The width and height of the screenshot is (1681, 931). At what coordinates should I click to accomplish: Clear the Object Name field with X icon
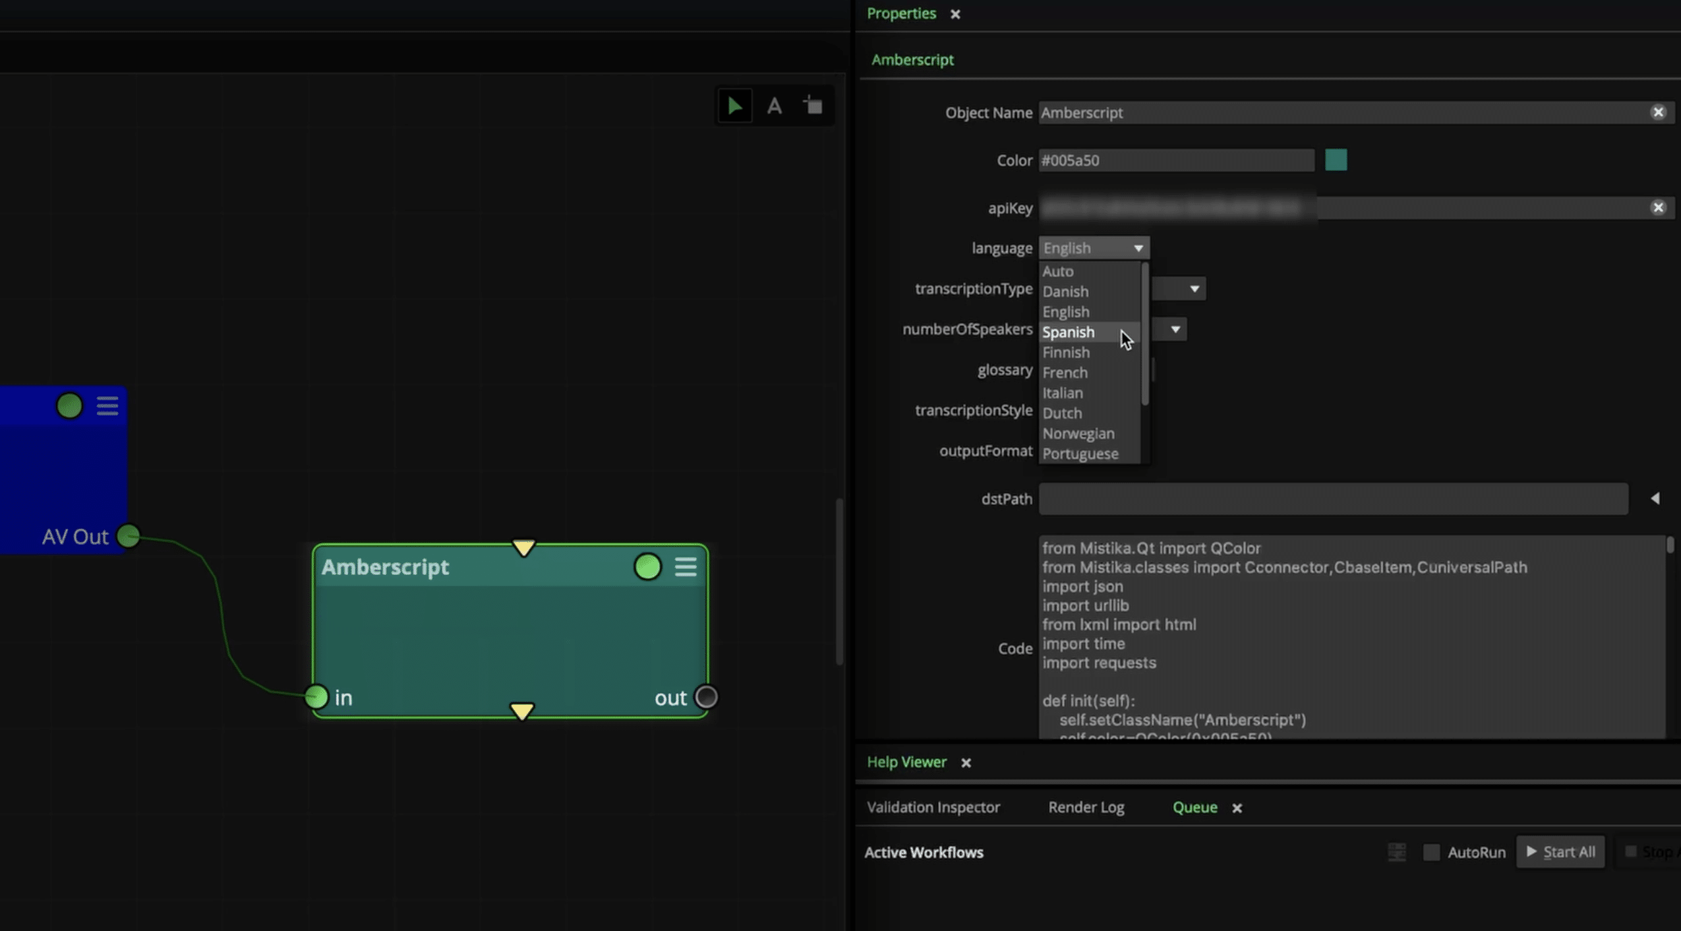point(1658,112)
